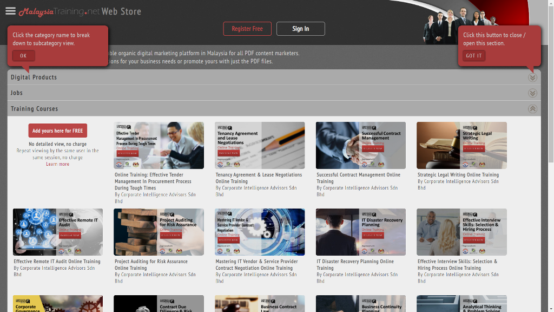This screenshot has height=312, width=554.
Task: Open the Business Contract Law course thumbnail
Action: 260,303
